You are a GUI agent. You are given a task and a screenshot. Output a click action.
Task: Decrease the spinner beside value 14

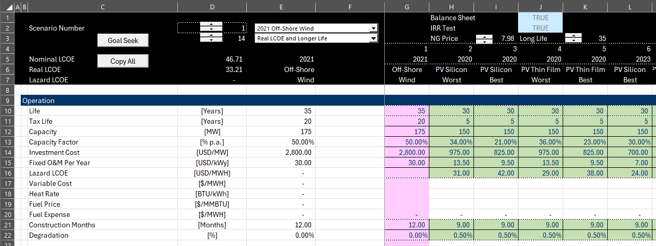pos(211,40)
